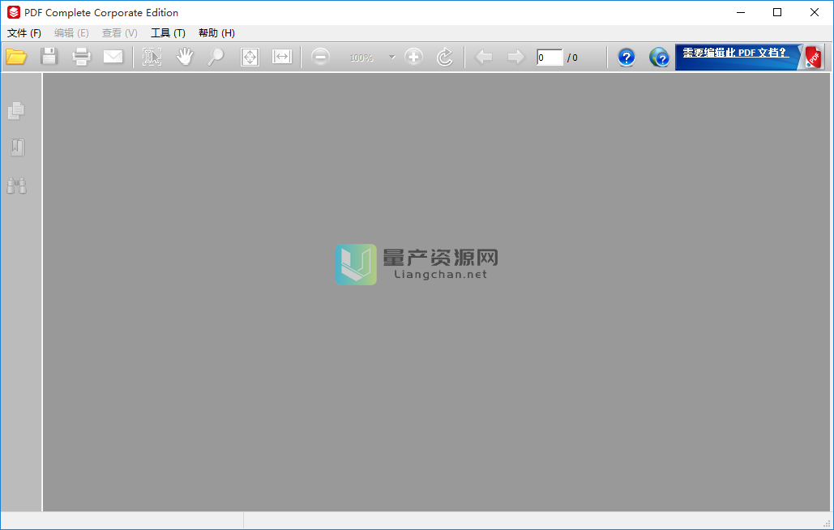The image size is (834, 530).
Task: Expand the 100% zoom level dropdown
Action: click(392, 57)
